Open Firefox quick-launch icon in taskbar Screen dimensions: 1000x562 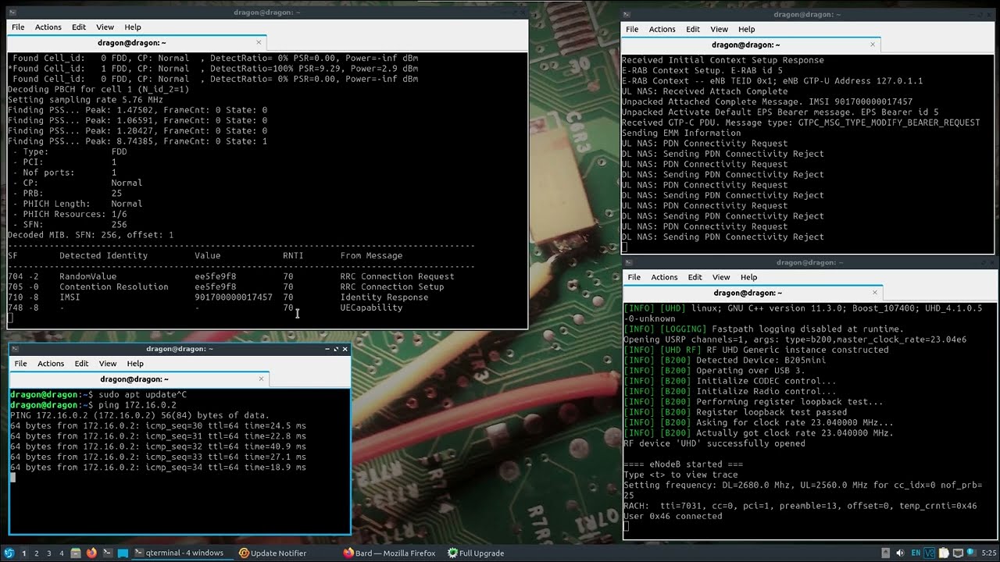coord(91,553)
